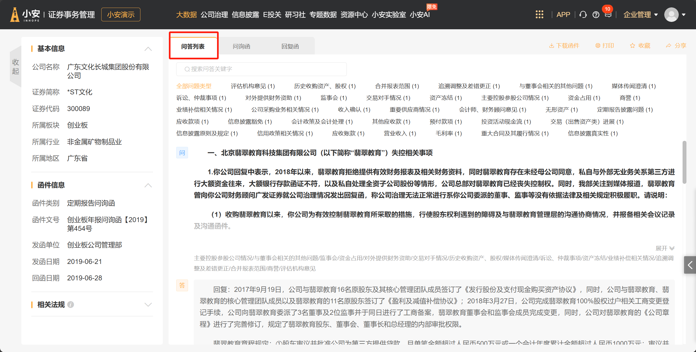Filter by 营业收入 (1)
The image size is (696, 352).
pyautogui.click(x=400, y=133)
